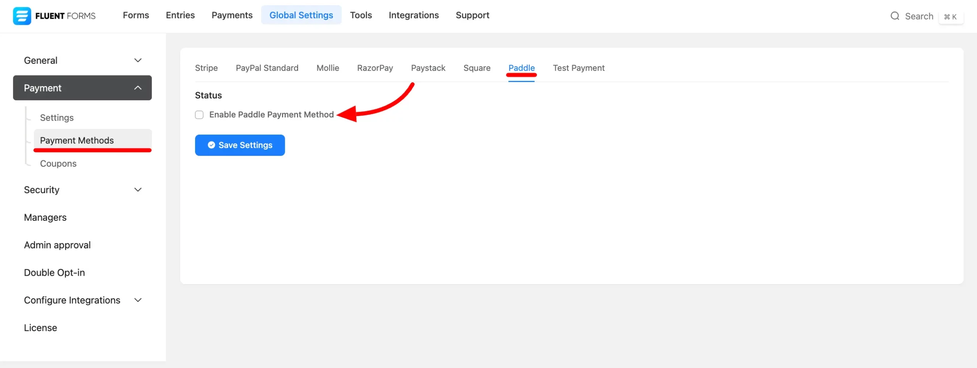Open the Forms menu item

[x=136, y=15]
